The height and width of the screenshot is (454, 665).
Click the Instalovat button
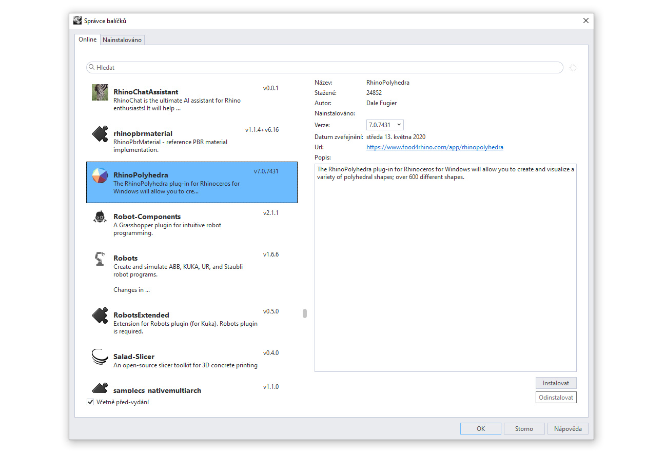(x=556, y=383)
